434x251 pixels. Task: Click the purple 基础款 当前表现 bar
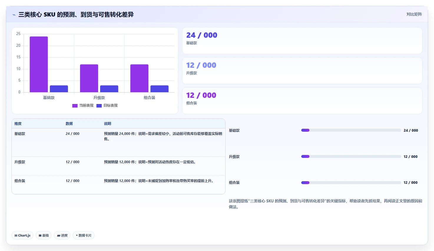(x=39, y=64)
